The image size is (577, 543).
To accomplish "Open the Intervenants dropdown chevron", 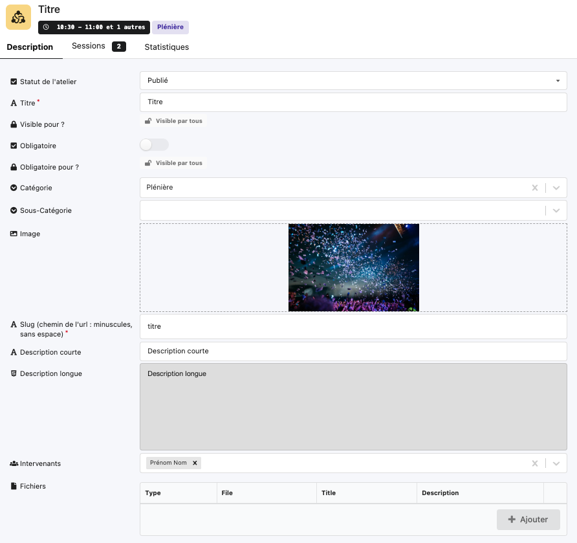I will click(x=556, y=463).
